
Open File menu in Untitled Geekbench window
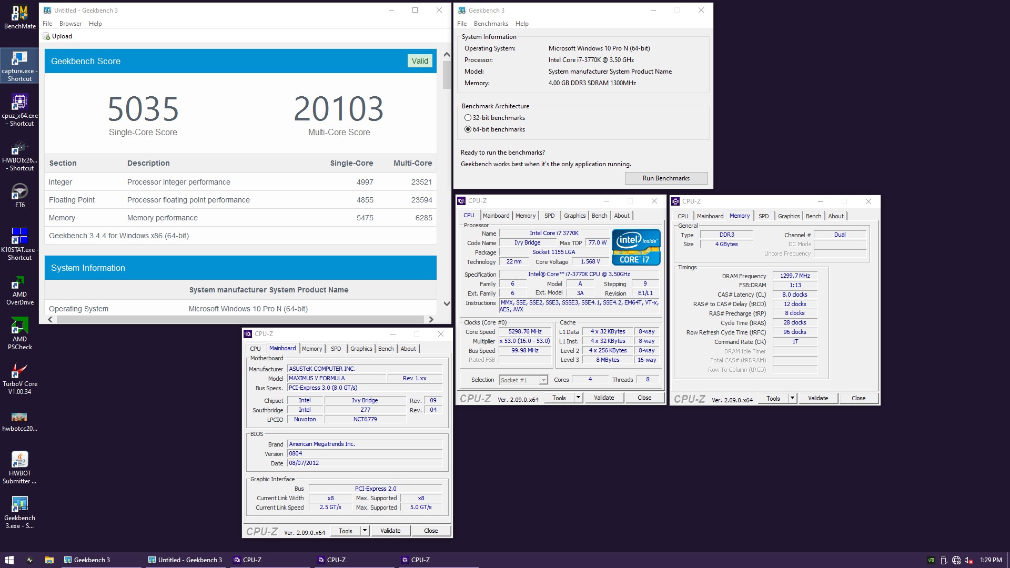pyautogui.click(x=47, y=24)
